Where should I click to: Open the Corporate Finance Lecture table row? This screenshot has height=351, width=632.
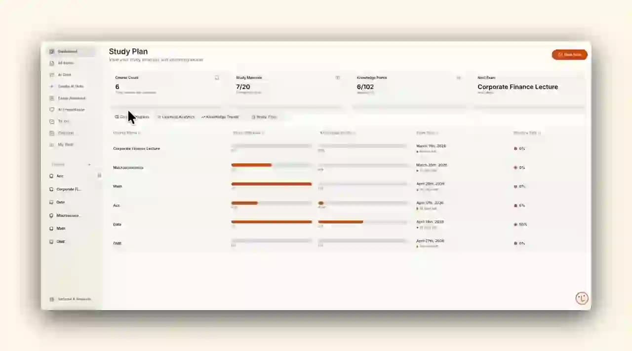[x=136, y=148]
